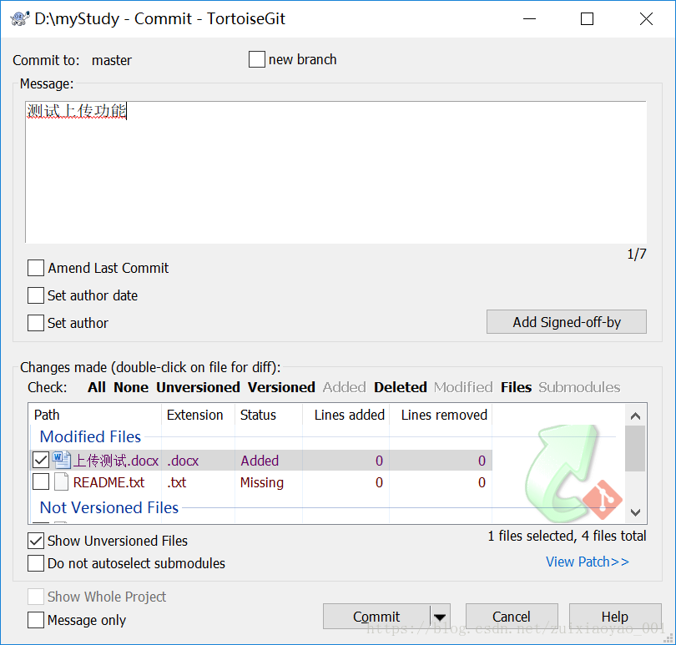Uncheck the 上传测试.docx file checkbox
The height and width of the screenshot is (645, 676).
point(41,460)
